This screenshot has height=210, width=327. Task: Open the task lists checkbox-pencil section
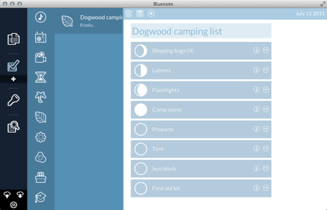point(14,65)
